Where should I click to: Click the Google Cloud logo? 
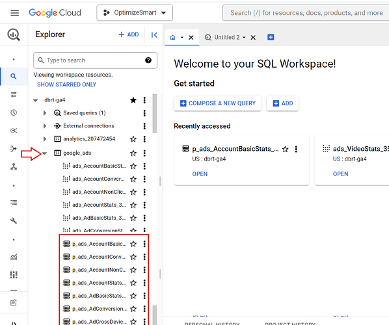tap(55, 12)
